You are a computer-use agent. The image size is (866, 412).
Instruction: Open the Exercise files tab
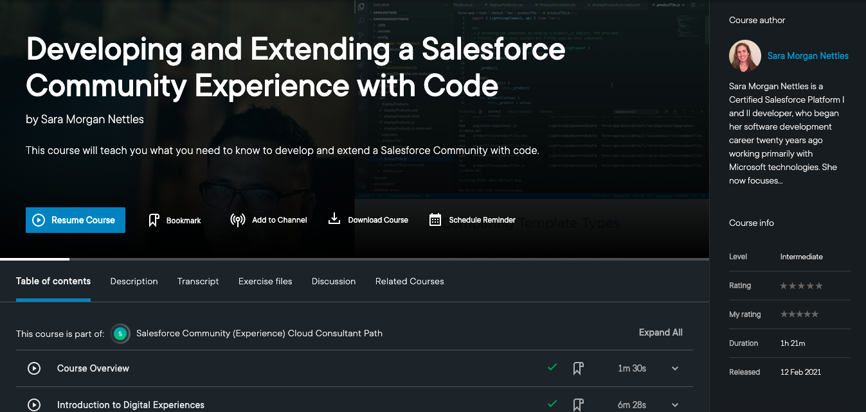[x=265, y=281]
